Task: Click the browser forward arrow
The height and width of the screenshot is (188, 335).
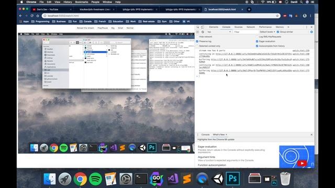Action: click(26, 16)
